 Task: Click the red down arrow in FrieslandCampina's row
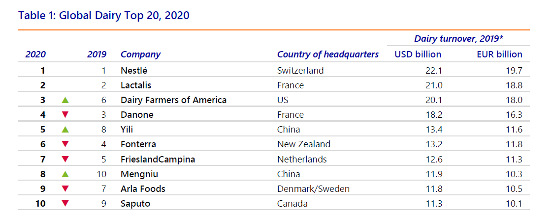(x=65, y=159)
